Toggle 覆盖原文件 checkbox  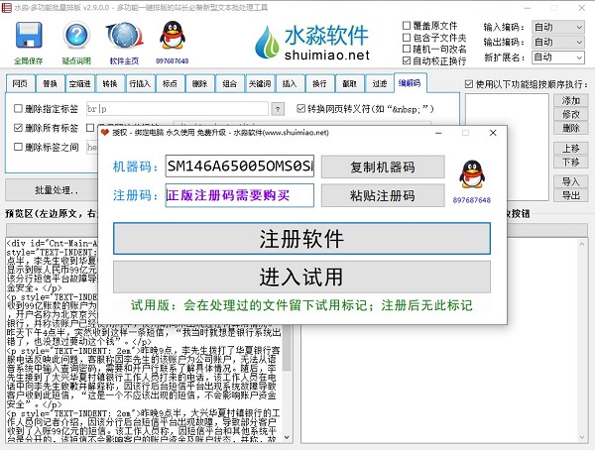(x=407, y=26)
